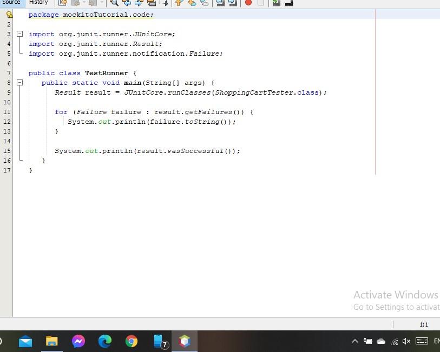
Task: Comment selected lines using the comment icon
Action: (x=275, y=3)
